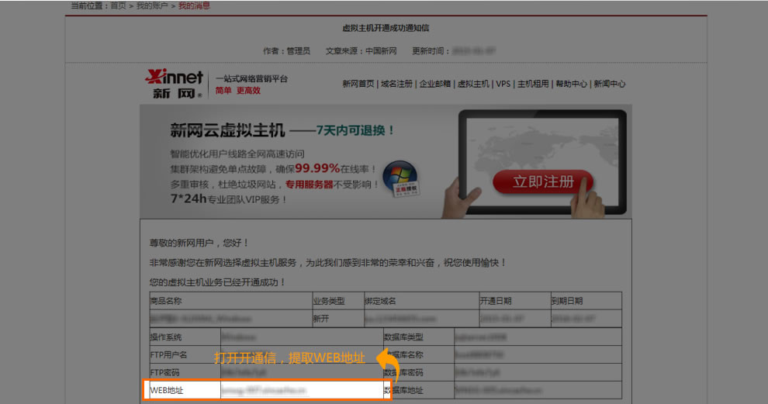Click the 作者：管理员 text
768x404 pixels.
click(x=286, y=51)
